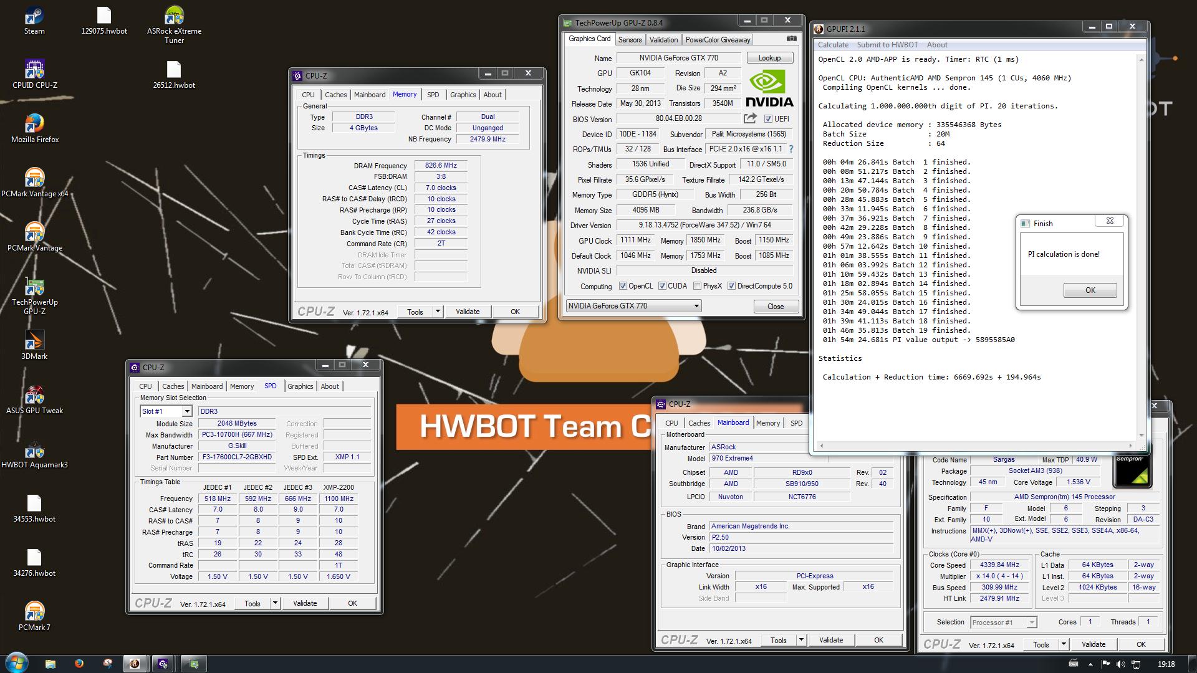Close the Finish dialog with X
Screen dimensions: 1197x673
[x=1110, y=221]
